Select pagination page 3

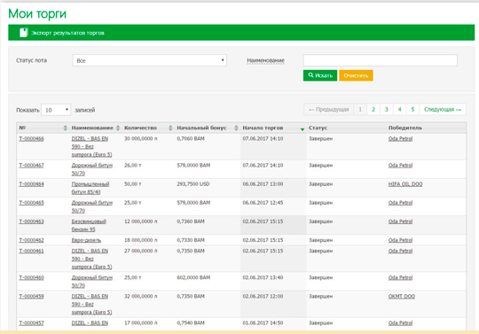(387, 109)
